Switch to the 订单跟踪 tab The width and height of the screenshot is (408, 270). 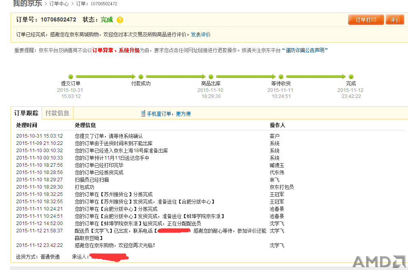(26, 113)
